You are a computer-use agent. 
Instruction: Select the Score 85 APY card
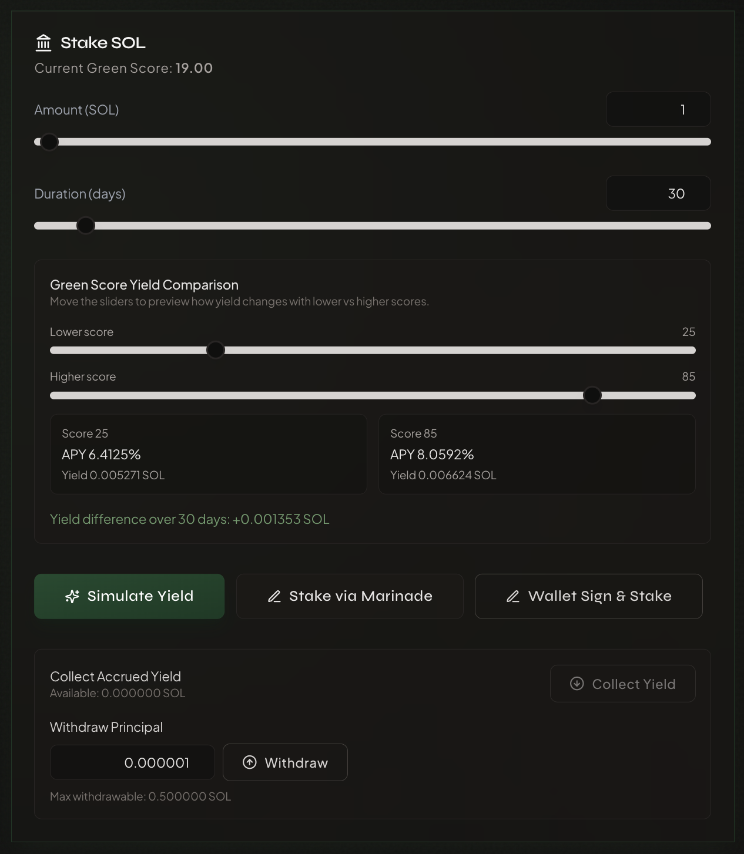[537, 454]
